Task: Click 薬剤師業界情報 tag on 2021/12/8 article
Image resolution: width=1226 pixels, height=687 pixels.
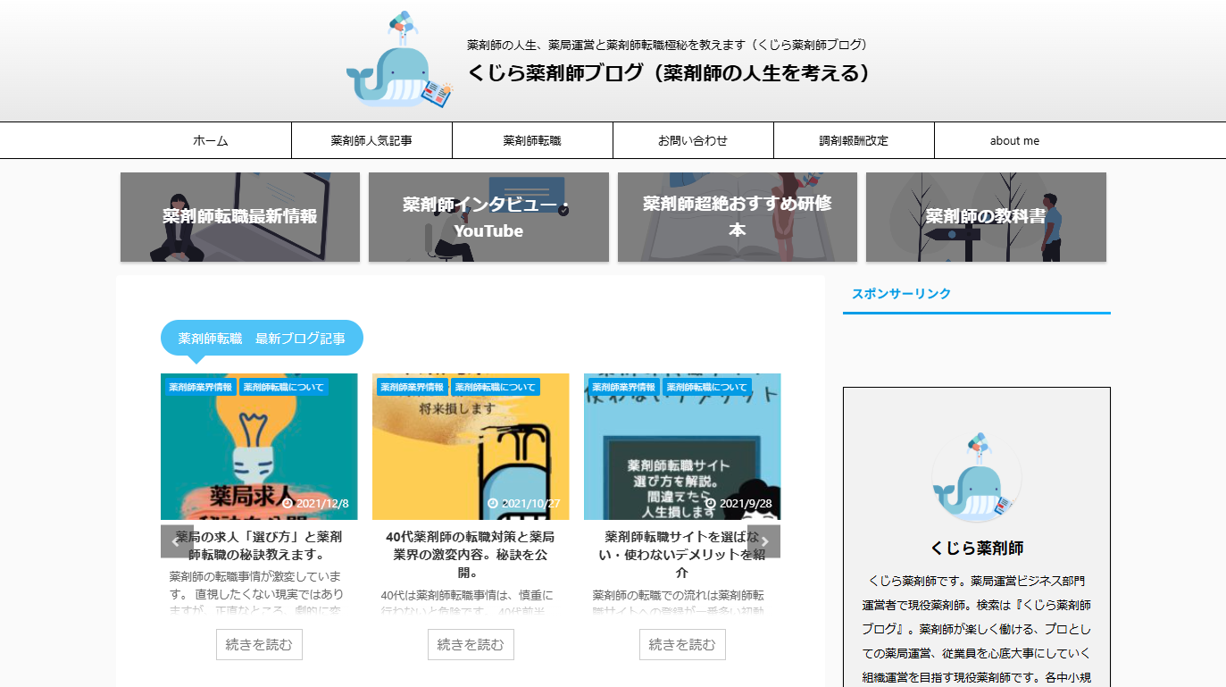Action: [201, 387]
